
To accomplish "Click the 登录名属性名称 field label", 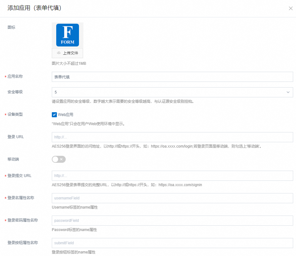I will click(x=21, y=198).
